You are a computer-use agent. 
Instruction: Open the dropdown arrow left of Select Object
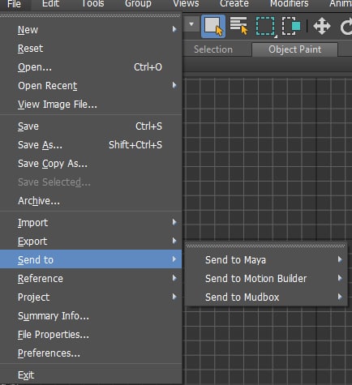(x=191, y=24)
